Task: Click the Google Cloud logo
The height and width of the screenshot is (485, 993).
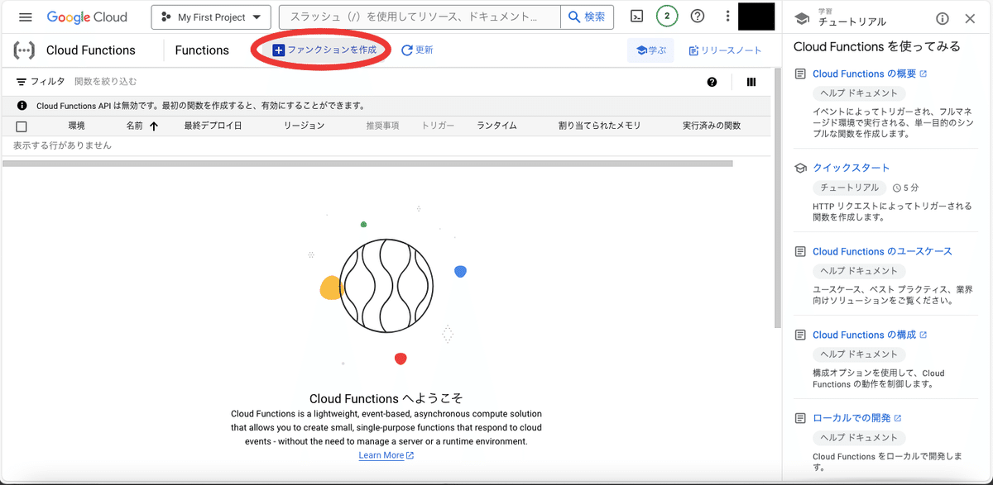Action: pyautogui.click(x=87, y=17)
